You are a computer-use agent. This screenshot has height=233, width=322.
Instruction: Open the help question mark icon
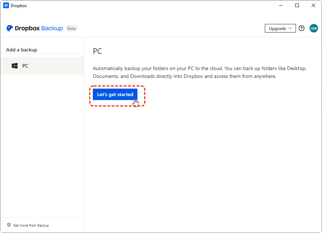pyautogui.click(x=301, y=28)
